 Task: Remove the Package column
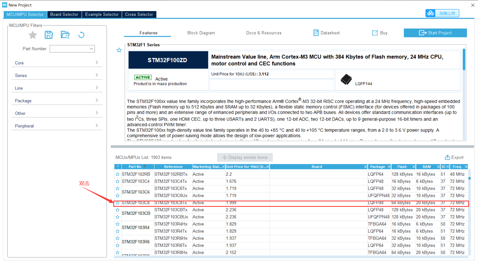coord(389,167)
